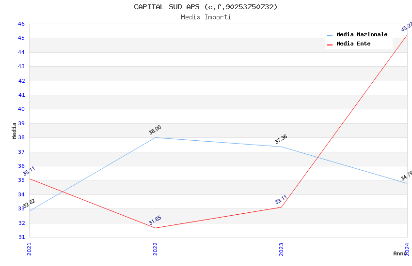
Task: Click the 33.11 data point label
Action: coord(281,200)
